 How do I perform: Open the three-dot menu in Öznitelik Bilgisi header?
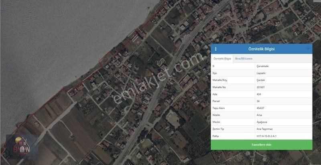[x=215, y=49]
